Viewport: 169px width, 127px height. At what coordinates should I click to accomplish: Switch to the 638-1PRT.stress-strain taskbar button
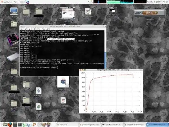pos(157,125)
